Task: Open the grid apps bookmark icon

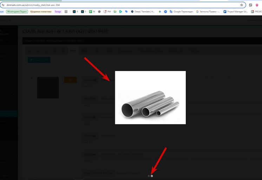Action: point(66,12)
